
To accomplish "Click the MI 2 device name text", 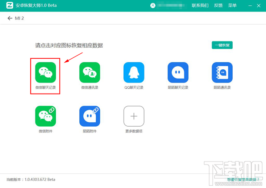I will (20, 18).
